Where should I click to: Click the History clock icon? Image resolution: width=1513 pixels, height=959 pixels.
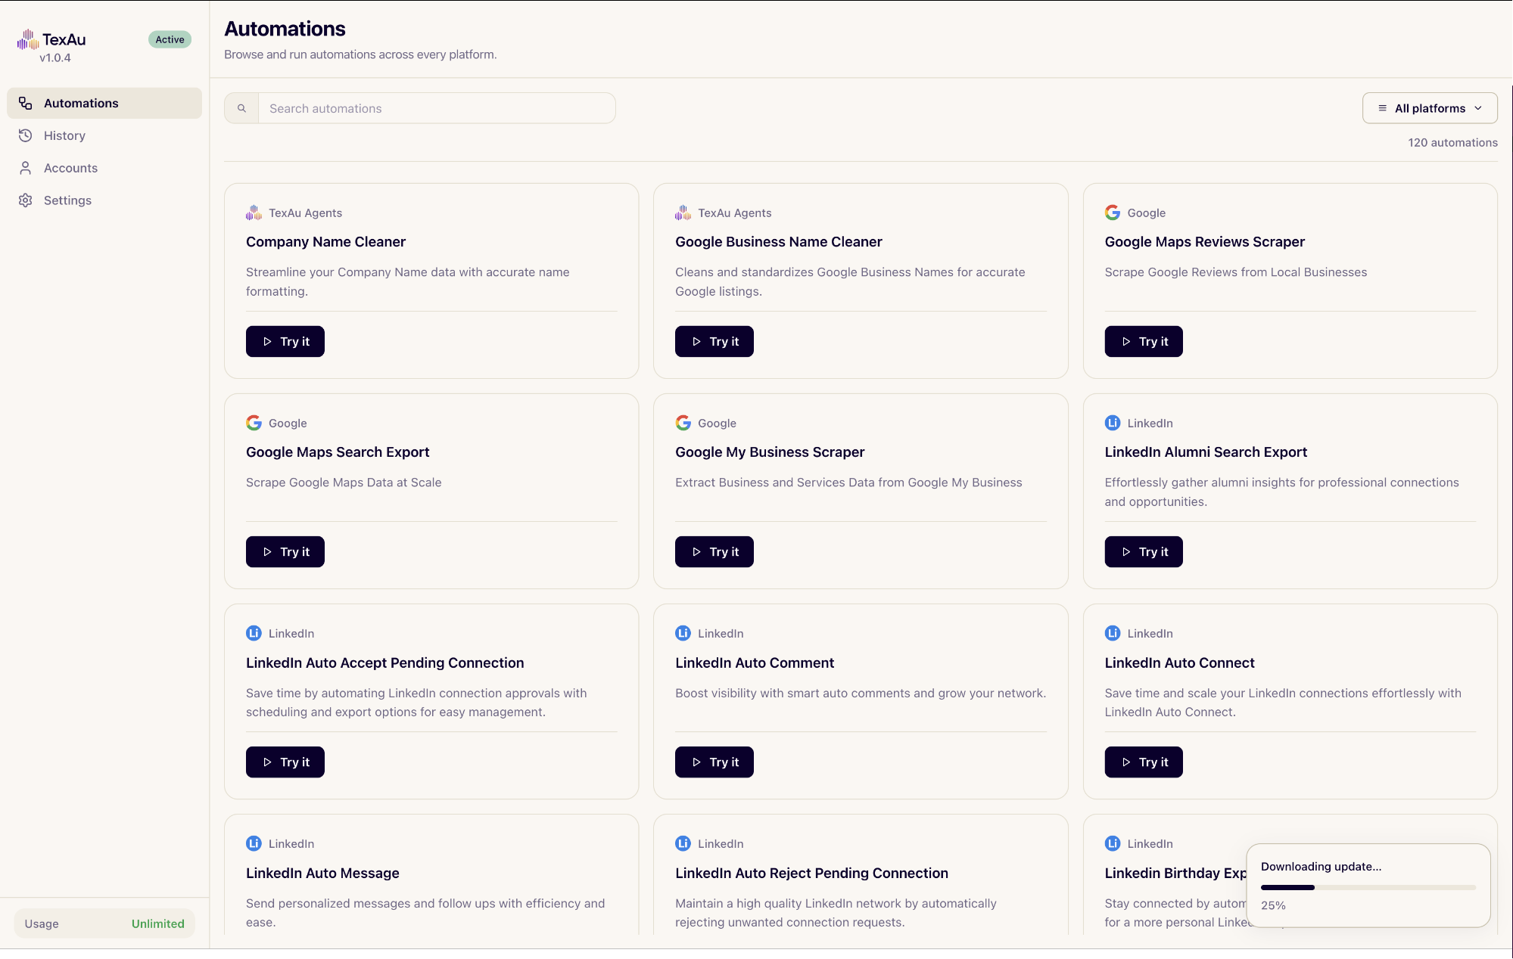tap(26, 135)
